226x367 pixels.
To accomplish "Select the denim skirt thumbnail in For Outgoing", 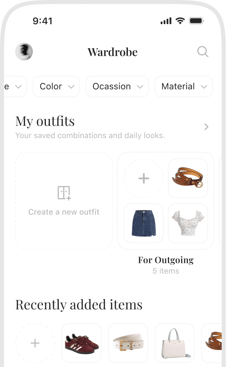I will [x=143, y=223].
